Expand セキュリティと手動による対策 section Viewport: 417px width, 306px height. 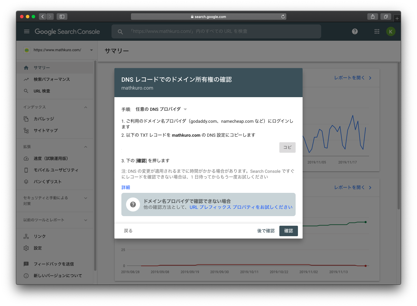[86, 198]
